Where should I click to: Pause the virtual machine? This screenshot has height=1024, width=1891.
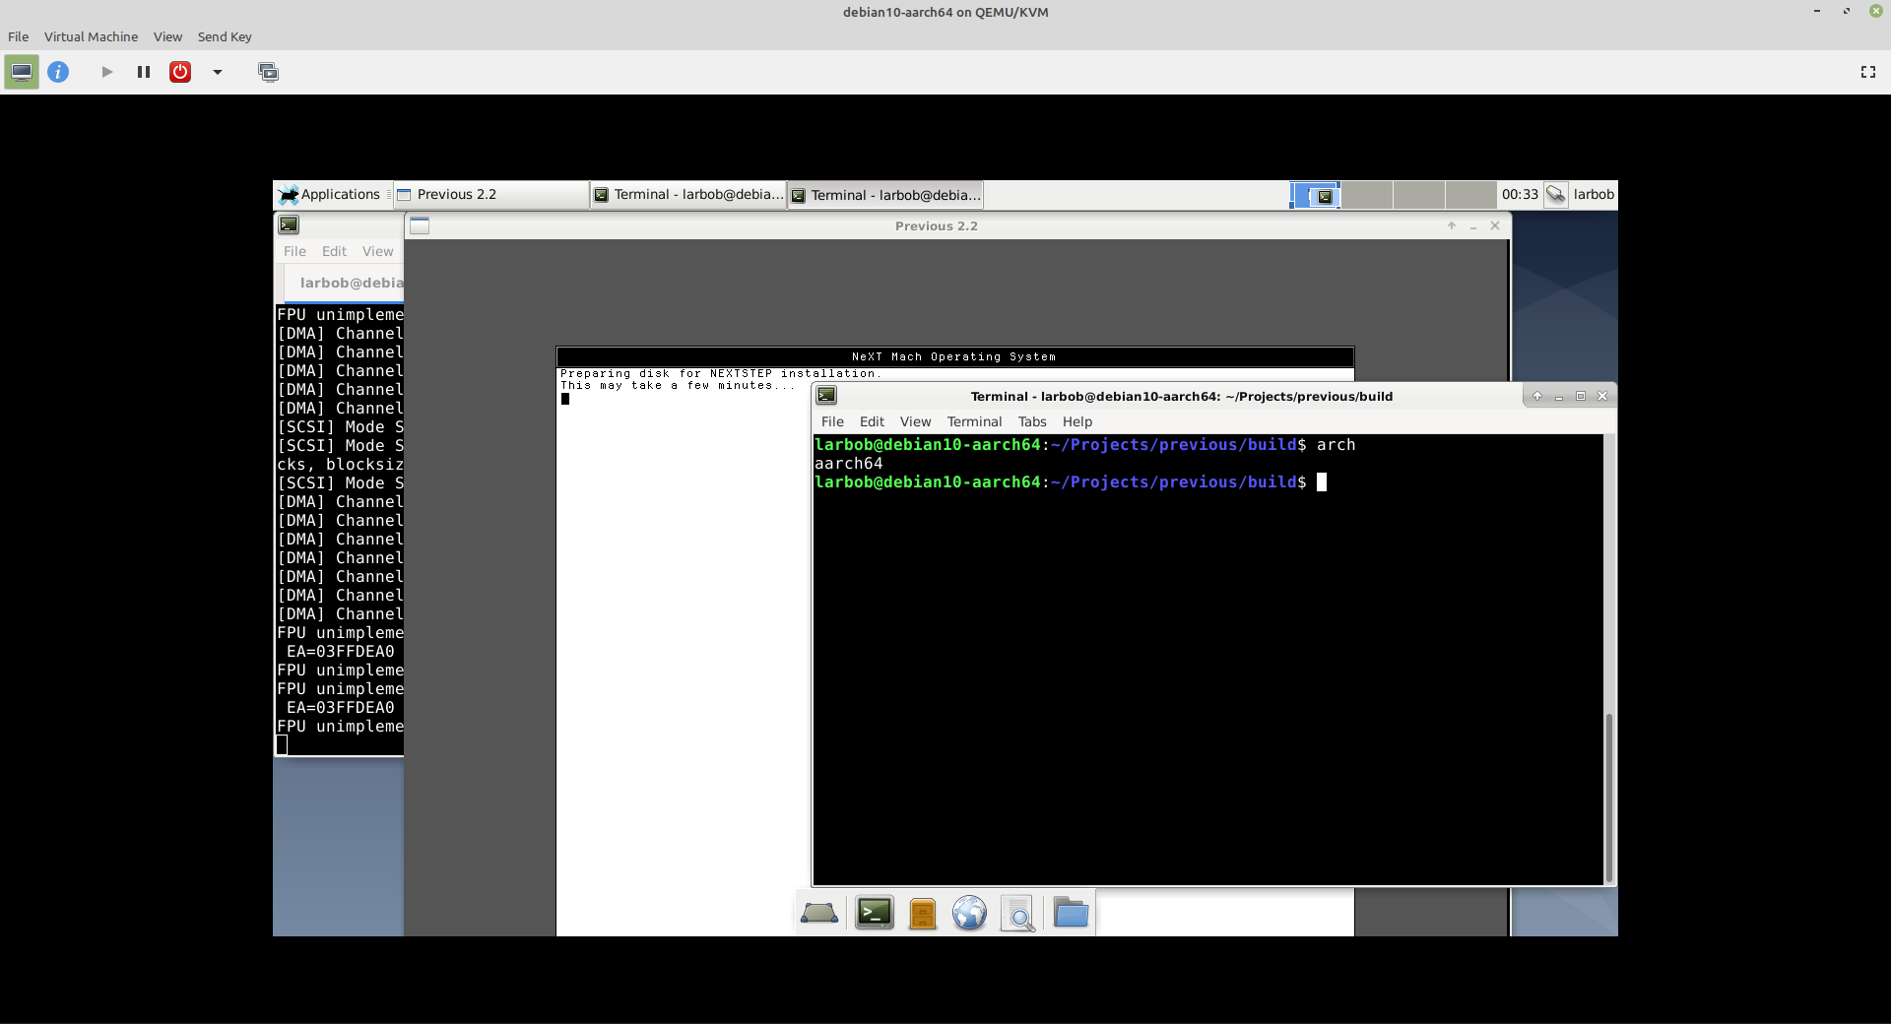tap(144, 72)
